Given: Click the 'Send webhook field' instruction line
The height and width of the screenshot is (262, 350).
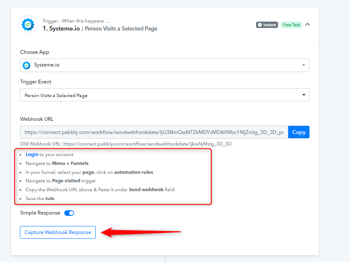Looking at the screenshot, I should click(100, 190).
